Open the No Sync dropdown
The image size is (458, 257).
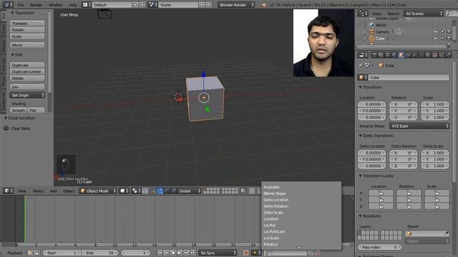click(x=218, y=253)
